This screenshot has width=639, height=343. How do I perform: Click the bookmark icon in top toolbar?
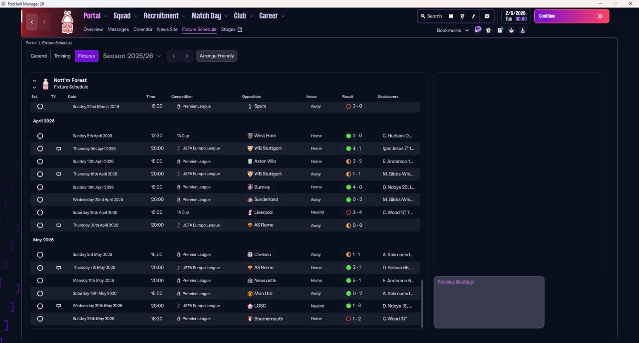point(451,16)
